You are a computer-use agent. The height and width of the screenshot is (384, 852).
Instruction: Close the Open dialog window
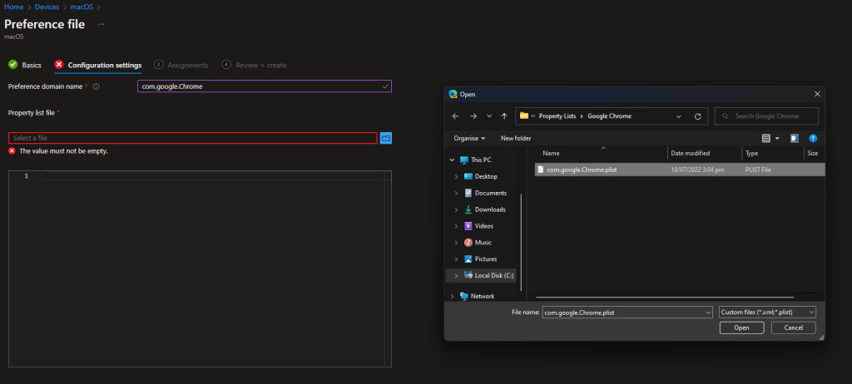click(817, 94)
